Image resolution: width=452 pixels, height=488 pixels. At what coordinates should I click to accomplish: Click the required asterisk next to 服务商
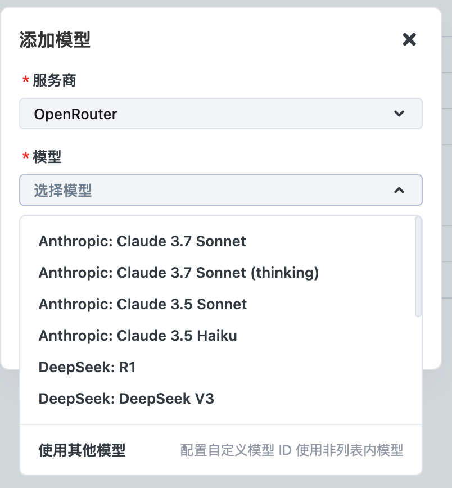pos(25,80)
